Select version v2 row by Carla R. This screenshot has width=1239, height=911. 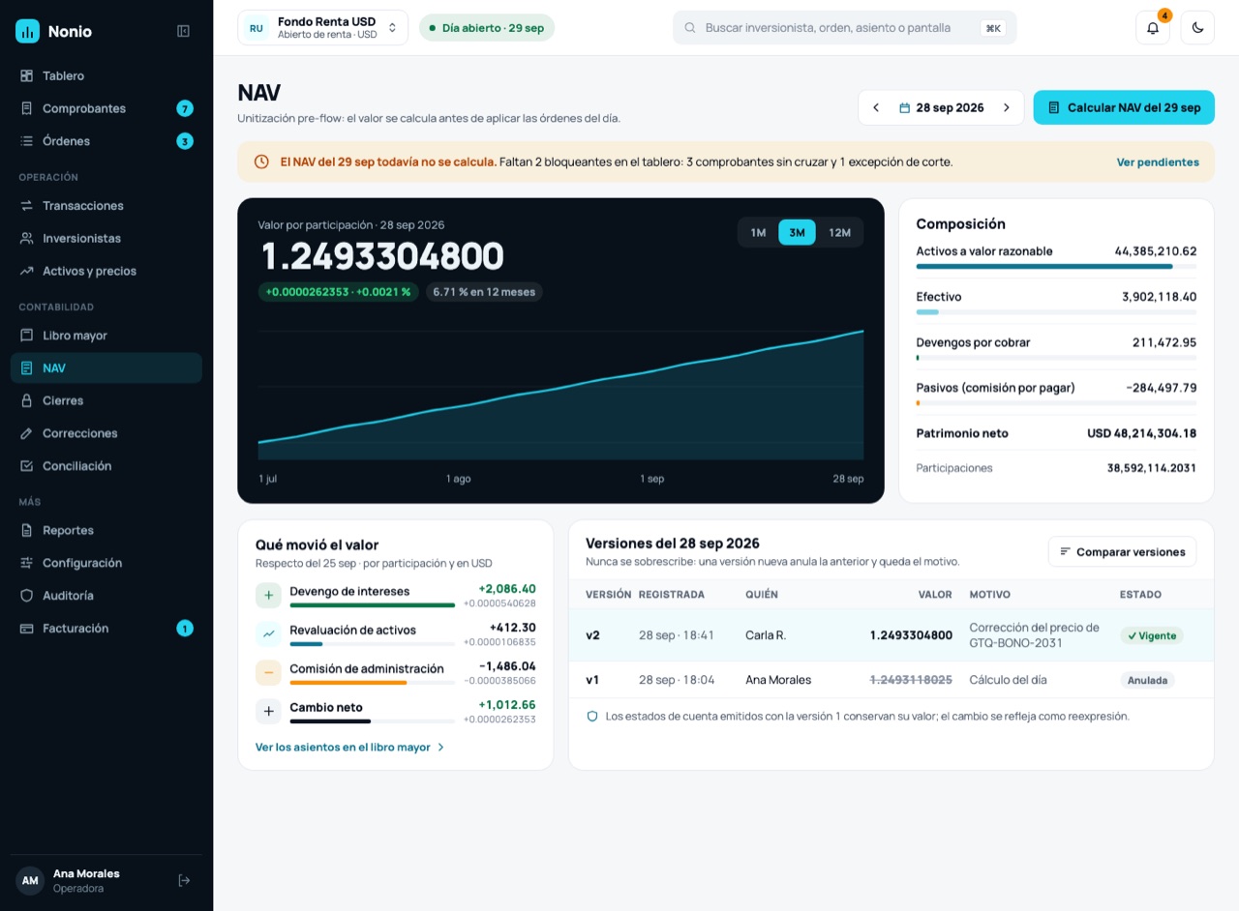[891, 635]
